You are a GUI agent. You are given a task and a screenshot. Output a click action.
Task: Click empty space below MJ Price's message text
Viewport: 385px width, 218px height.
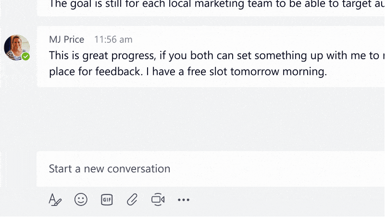(x=211, y=82)
